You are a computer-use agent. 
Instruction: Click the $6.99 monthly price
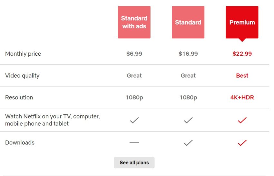coord(134,53)
